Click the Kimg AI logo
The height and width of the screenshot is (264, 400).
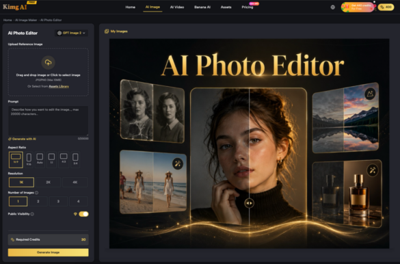point(15,7)
